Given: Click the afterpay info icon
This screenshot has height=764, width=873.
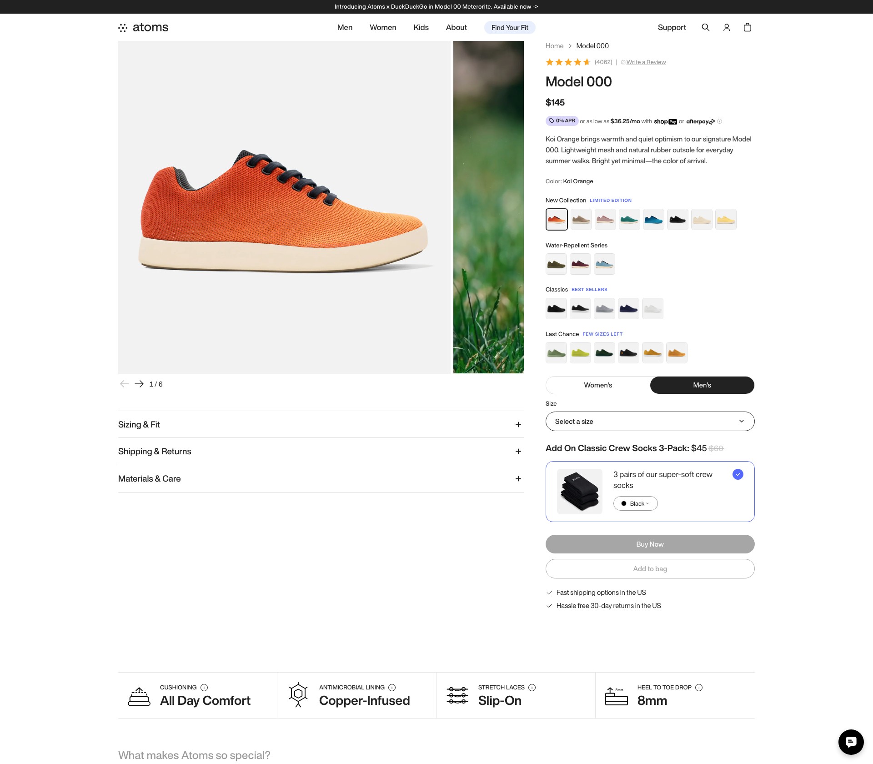Looking at the screenshot, I should coord(719,121).
